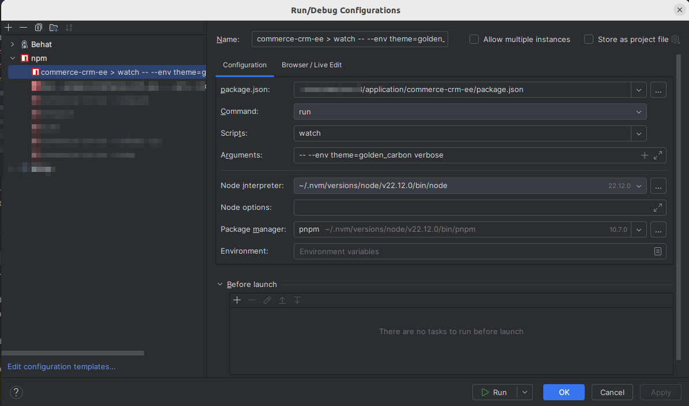Open the Run button dropdown arrow
Image resolution: width=689 pixels, height=406 pixels.
[x=525, y=392]
